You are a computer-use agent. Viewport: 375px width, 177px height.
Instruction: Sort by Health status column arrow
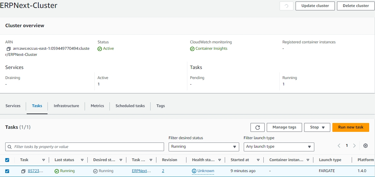[220, 160]
